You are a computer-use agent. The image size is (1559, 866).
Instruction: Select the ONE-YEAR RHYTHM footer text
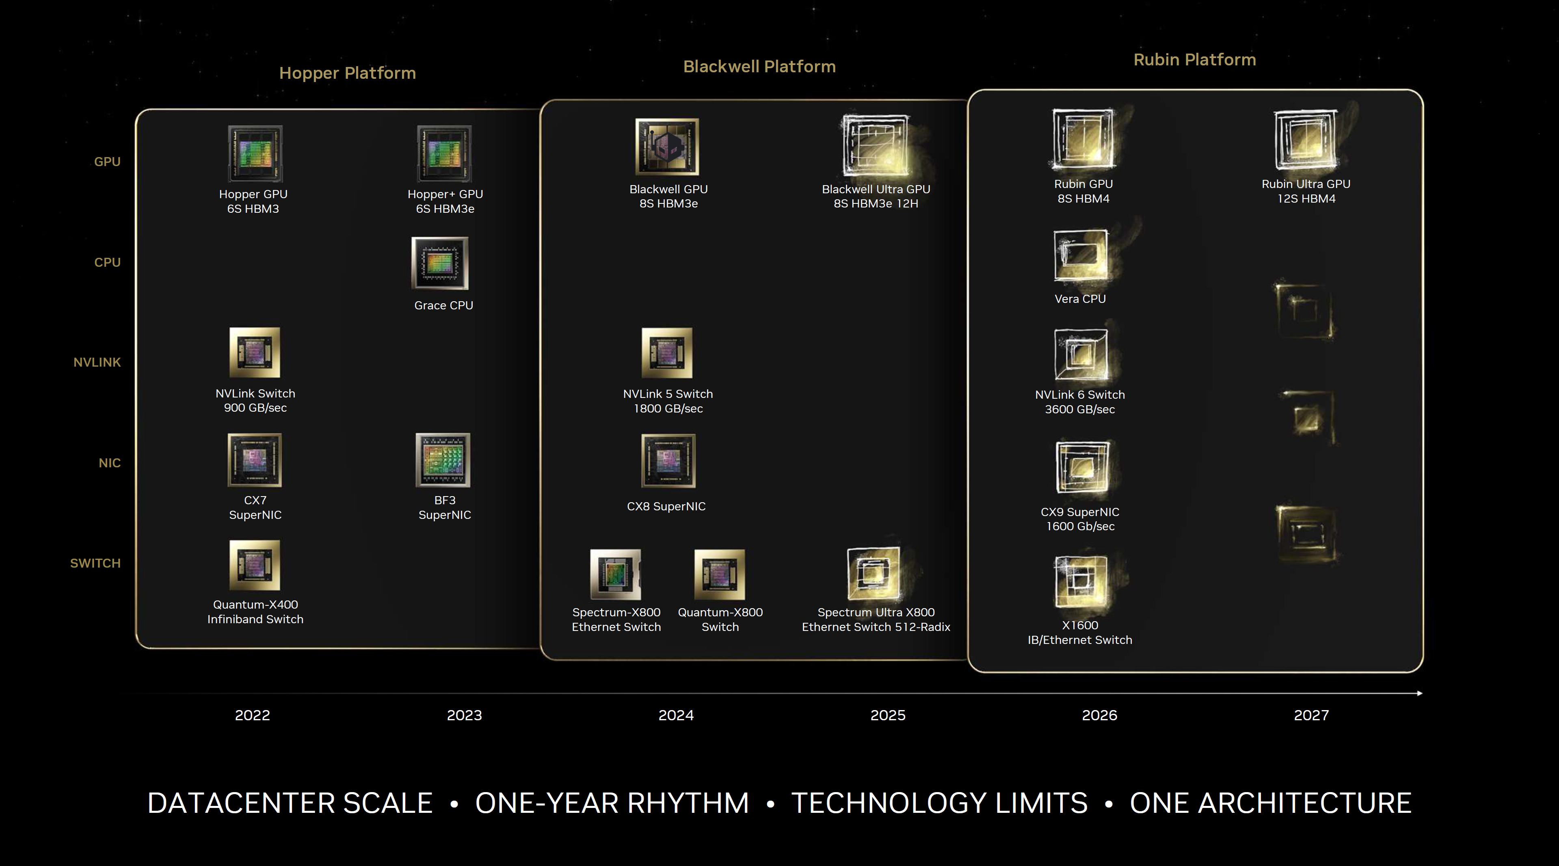(x=612, y=802)
